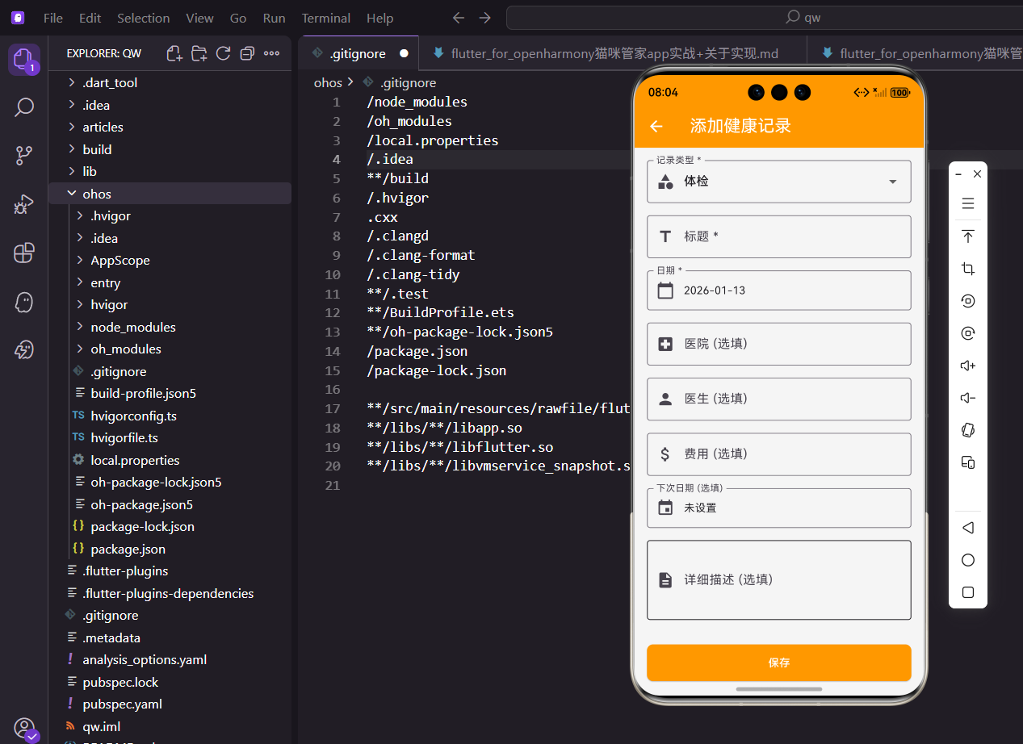Open the Accounts icon in activity bar
This screenshot has height=744, width=1023.
click(x=24, y=728)
